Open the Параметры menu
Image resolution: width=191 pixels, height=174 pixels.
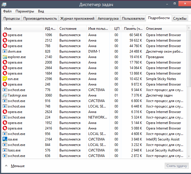pos(25,11)
